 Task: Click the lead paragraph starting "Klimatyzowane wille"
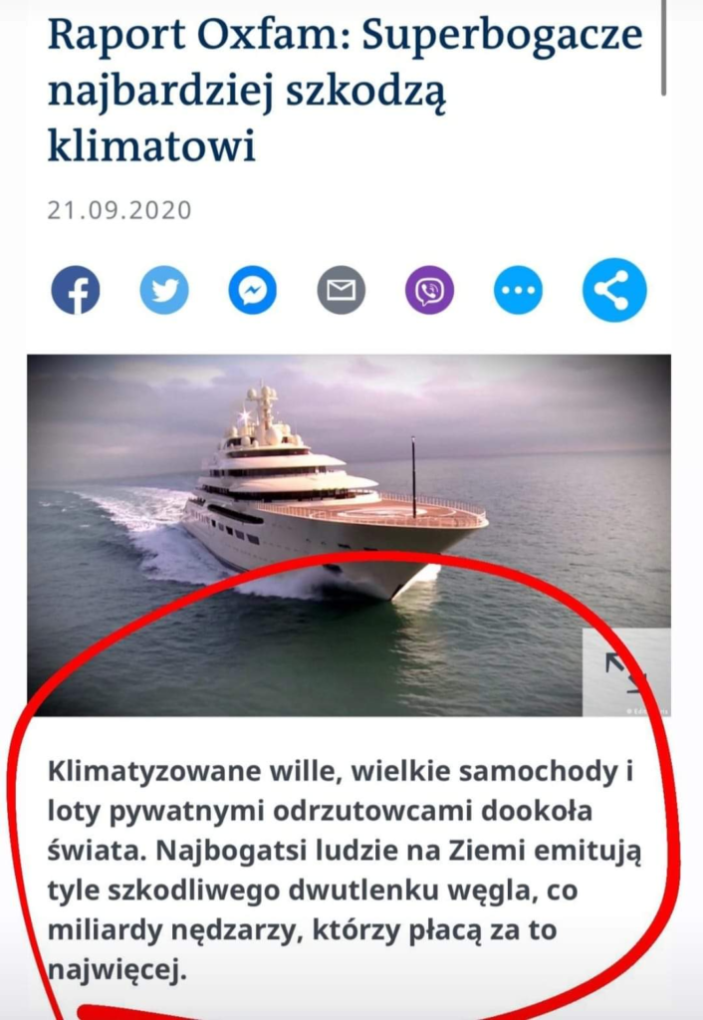[345, 871]
